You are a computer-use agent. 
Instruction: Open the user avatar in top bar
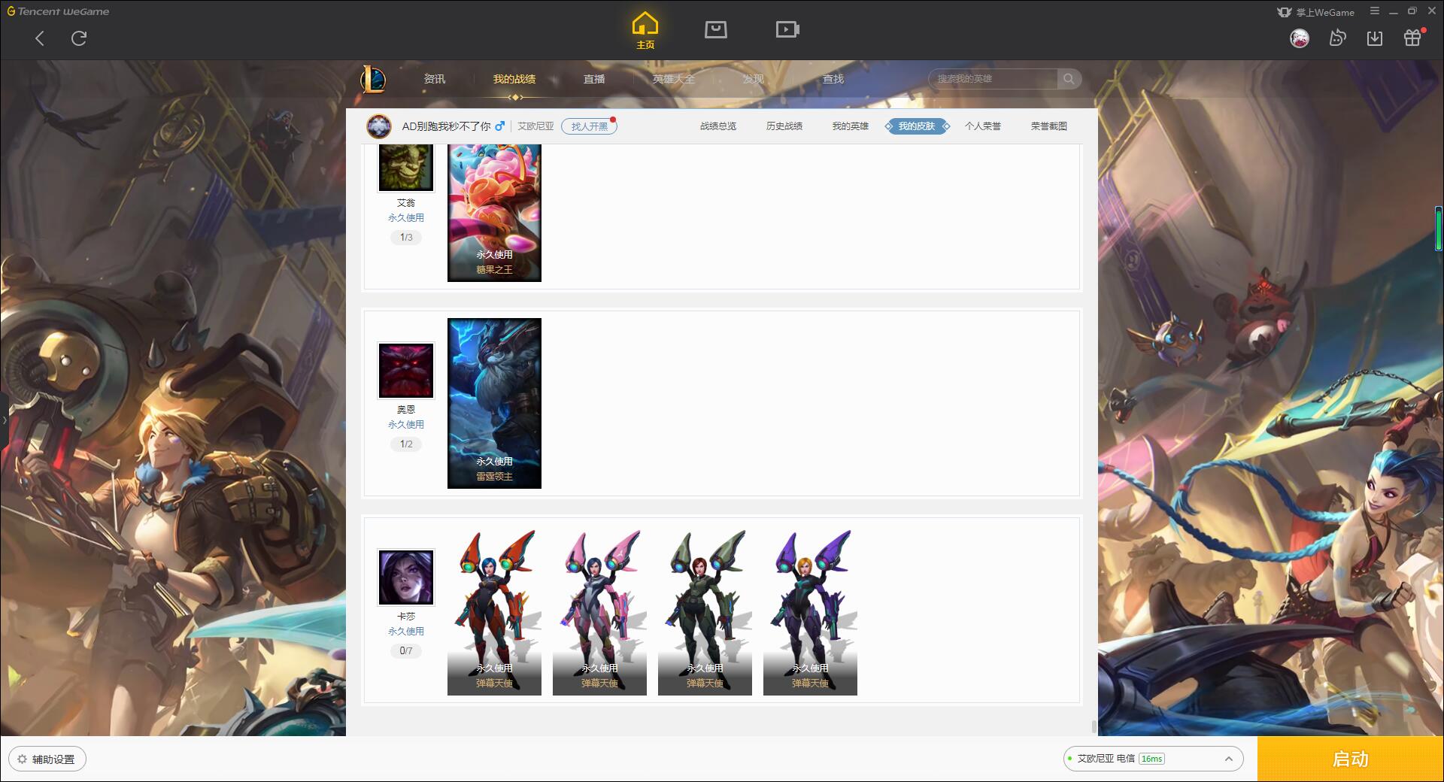tap(1299, 38)
